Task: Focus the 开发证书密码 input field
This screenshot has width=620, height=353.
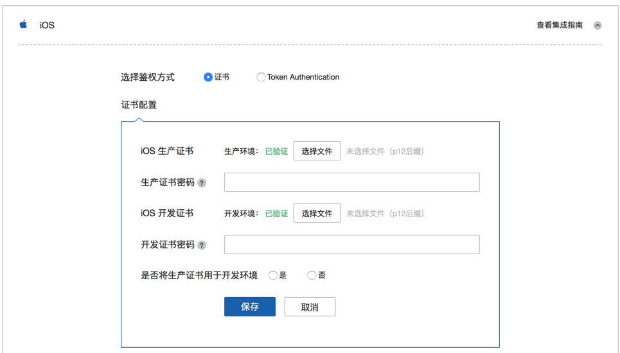Action: pyautogui.click(x=351, y=245)
